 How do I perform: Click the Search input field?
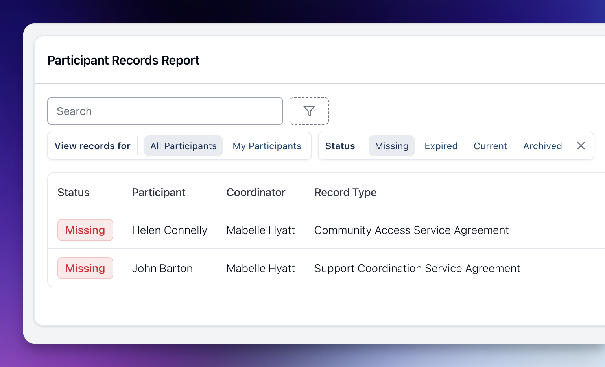point(165,111)
